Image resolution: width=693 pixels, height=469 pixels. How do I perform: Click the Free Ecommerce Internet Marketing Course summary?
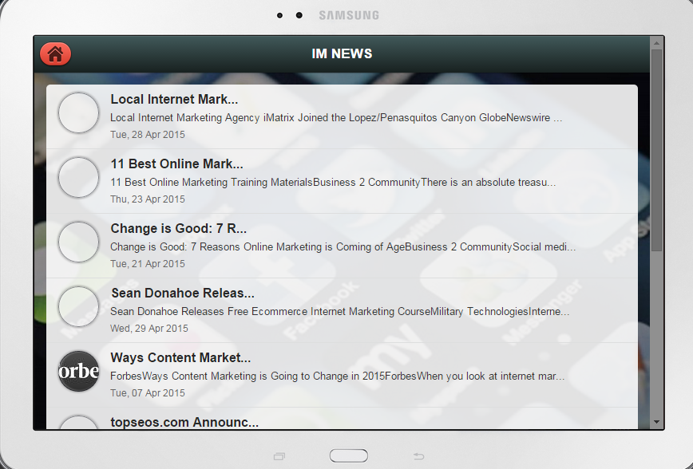(339, 311)
